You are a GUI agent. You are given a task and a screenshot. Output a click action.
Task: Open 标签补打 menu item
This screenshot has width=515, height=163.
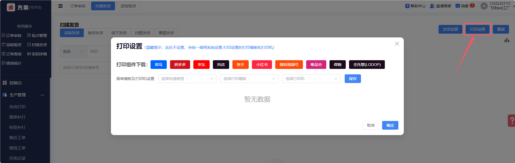tap(17, 127)
